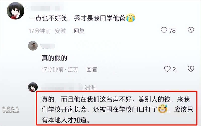The image size is (201, 126).
Task: Dislike the 真的假的 reply
Action: coord(191,69)
